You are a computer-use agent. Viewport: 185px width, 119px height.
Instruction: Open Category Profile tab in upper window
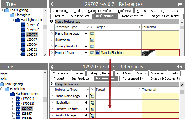coord(100,11)
